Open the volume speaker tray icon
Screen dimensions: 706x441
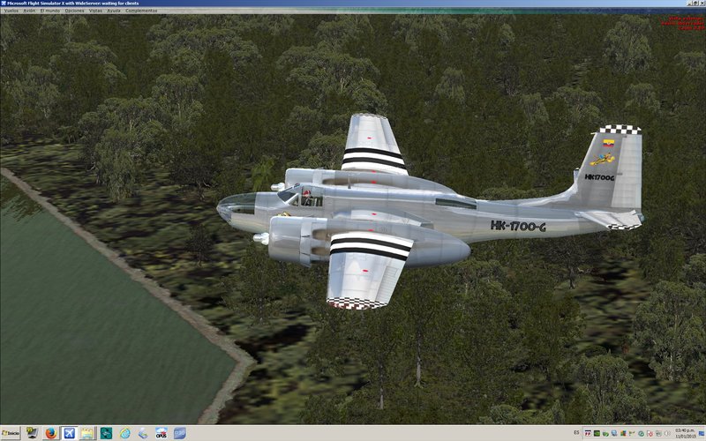[x=668, y=433]
